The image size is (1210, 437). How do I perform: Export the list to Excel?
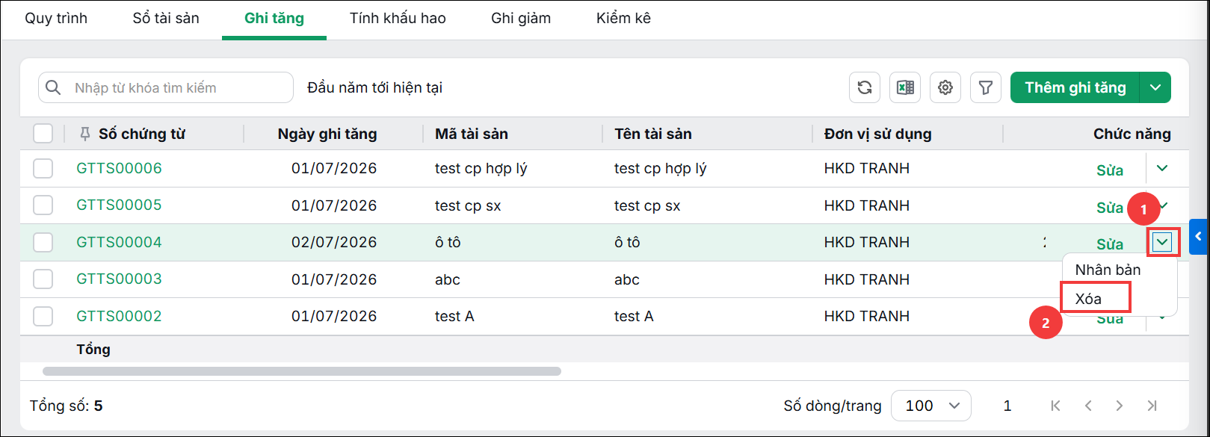[x=905, y=87]
